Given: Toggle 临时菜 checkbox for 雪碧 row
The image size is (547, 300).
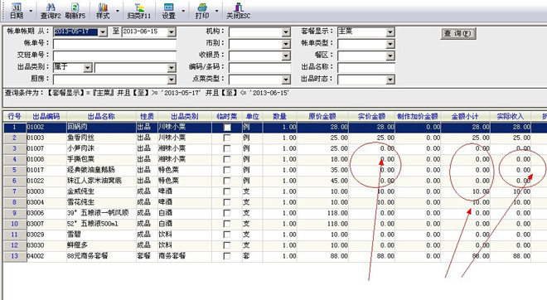Looking at the screenshot, I should coord(227,235).
